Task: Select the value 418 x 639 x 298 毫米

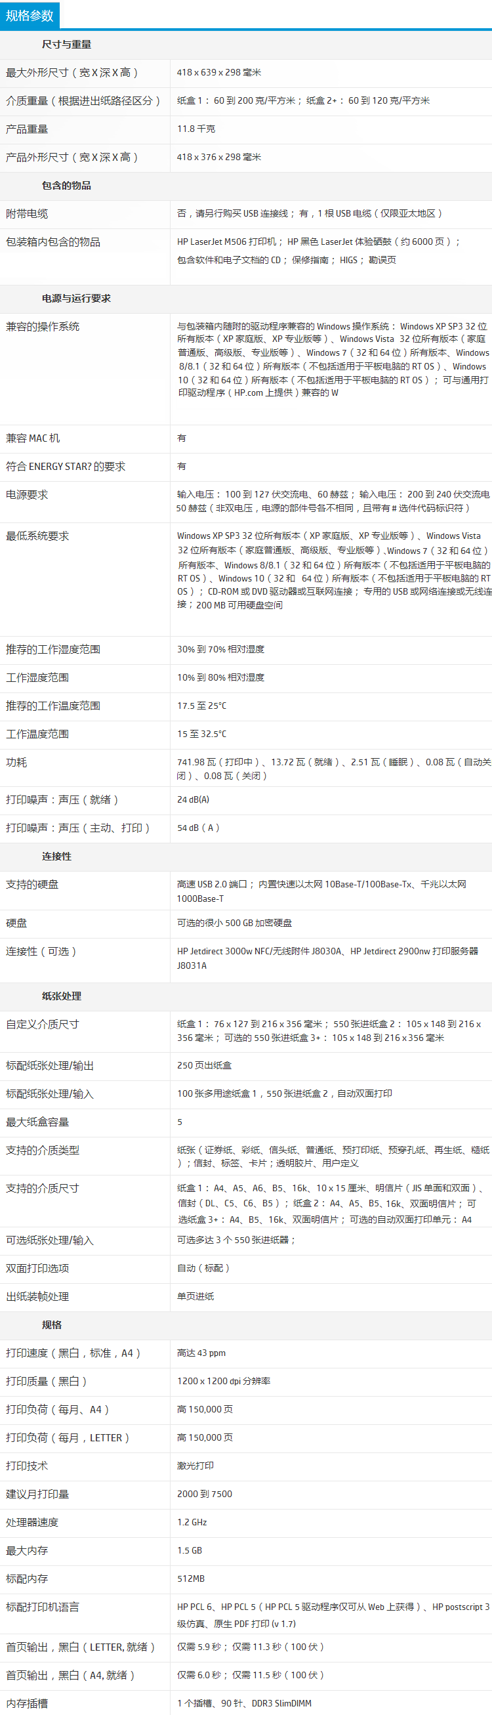Action: (219, 73)
